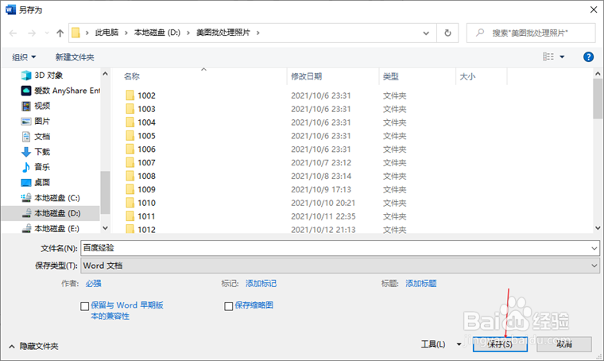
Task: Expand breadcrumb arrow after 美图批处理照片
Action: (258, 33)
